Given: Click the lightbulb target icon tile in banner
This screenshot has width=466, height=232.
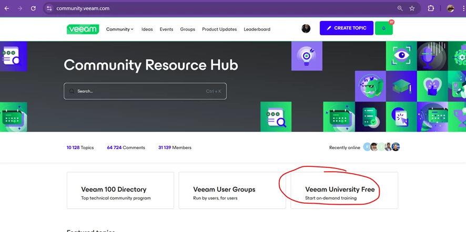Looking at the screenshot, I should pos(307,56).
